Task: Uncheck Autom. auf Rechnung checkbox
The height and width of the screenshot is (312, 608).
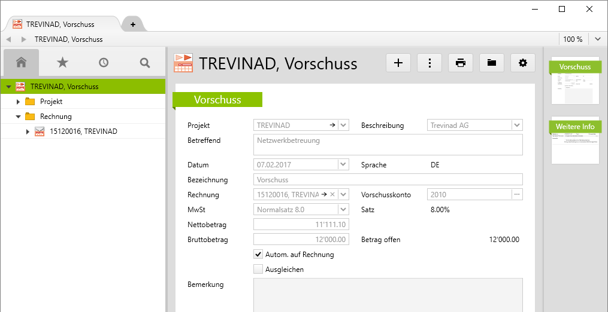Action: coord(258,255)
